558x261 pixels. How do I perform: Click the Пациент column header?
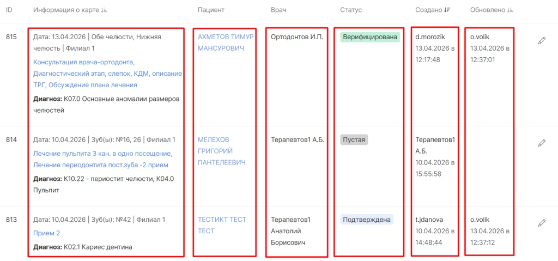(x=211, y=10)
